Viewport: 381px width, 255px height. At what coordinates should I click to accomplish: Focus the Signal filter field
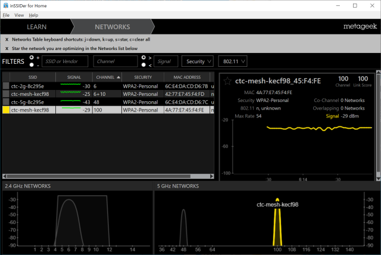pyautogui.click(x=166, y=61)
